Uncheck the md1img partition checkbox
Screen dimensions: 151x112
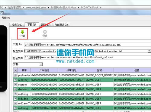pyautogui.click(x=15, y=94)
